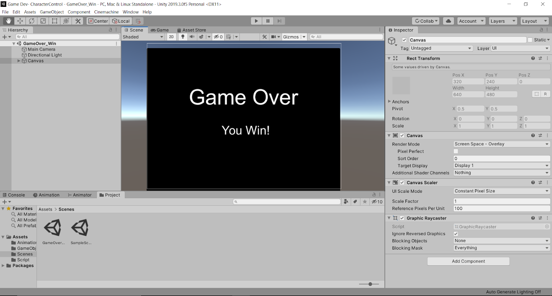552x296 pixels.
Task: Open Additional Shader Channels dropdown
Action: 502,173
